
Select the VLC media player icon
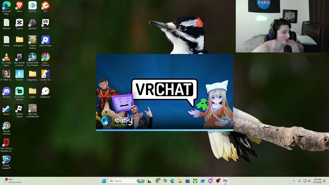pyautogui.click(x=6, y=60)
